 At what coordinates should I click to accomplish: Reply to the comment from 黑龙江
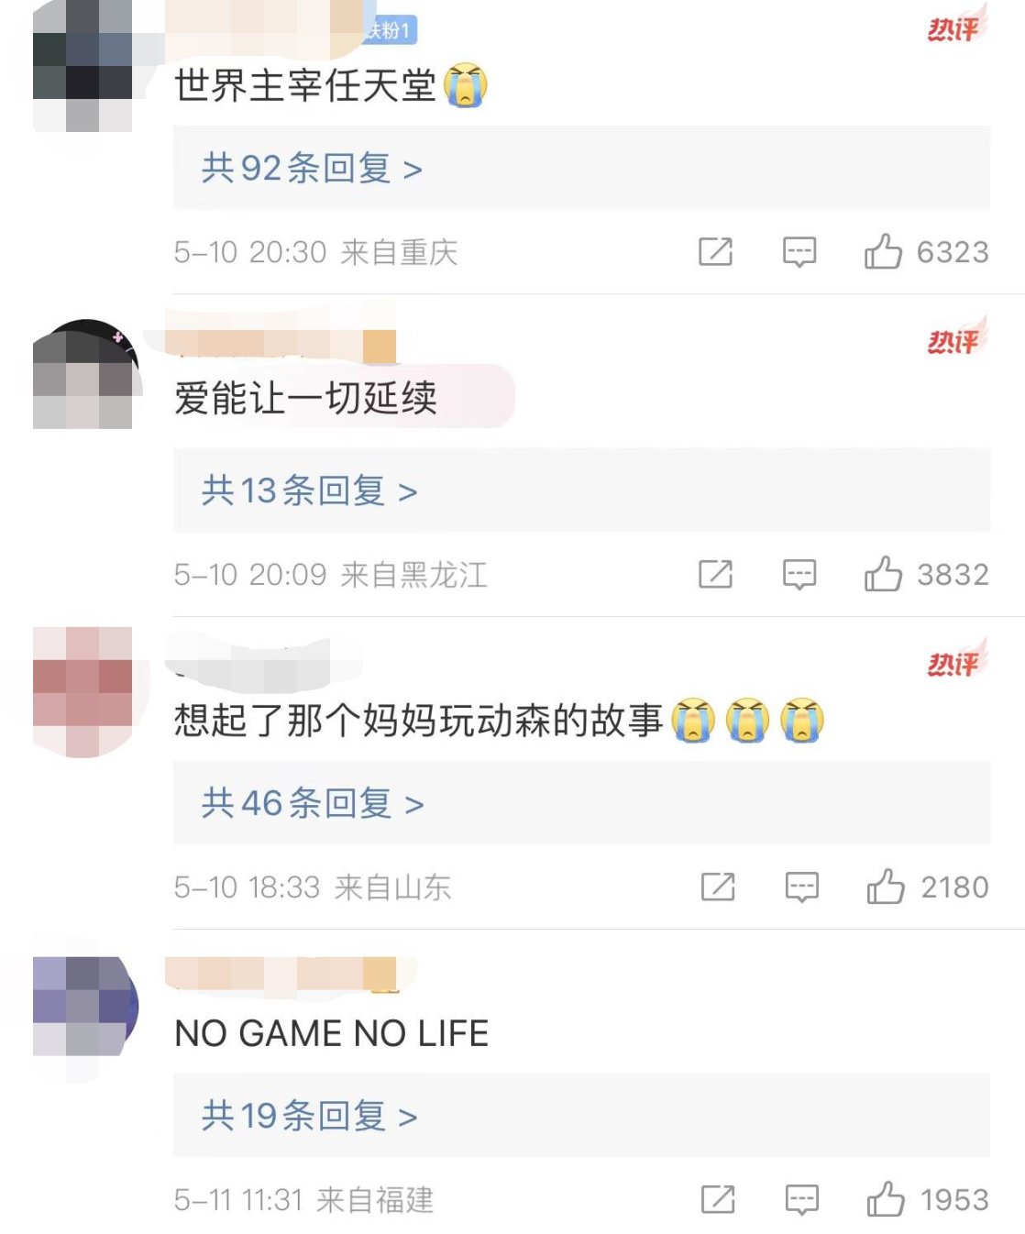pos(799,575)
